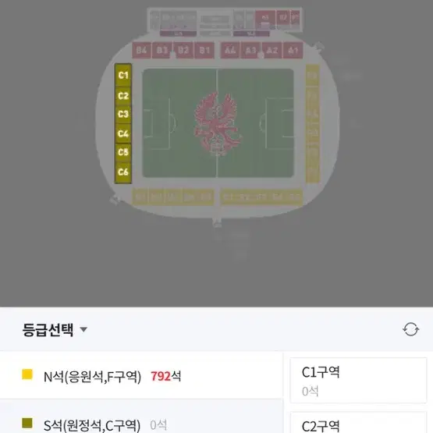The height and width of the screenshot is (433, 433).
Task: Pick the C5 seating block
Action: [123, 152]
